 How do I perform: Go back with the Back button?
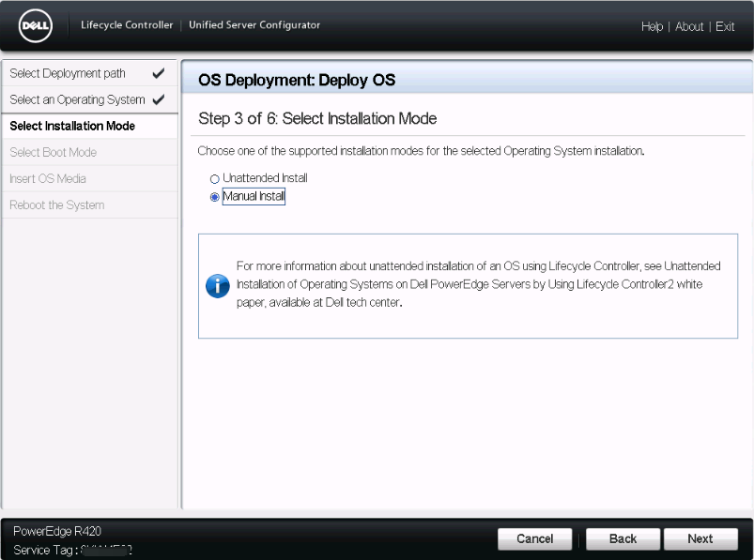point(623,538)
